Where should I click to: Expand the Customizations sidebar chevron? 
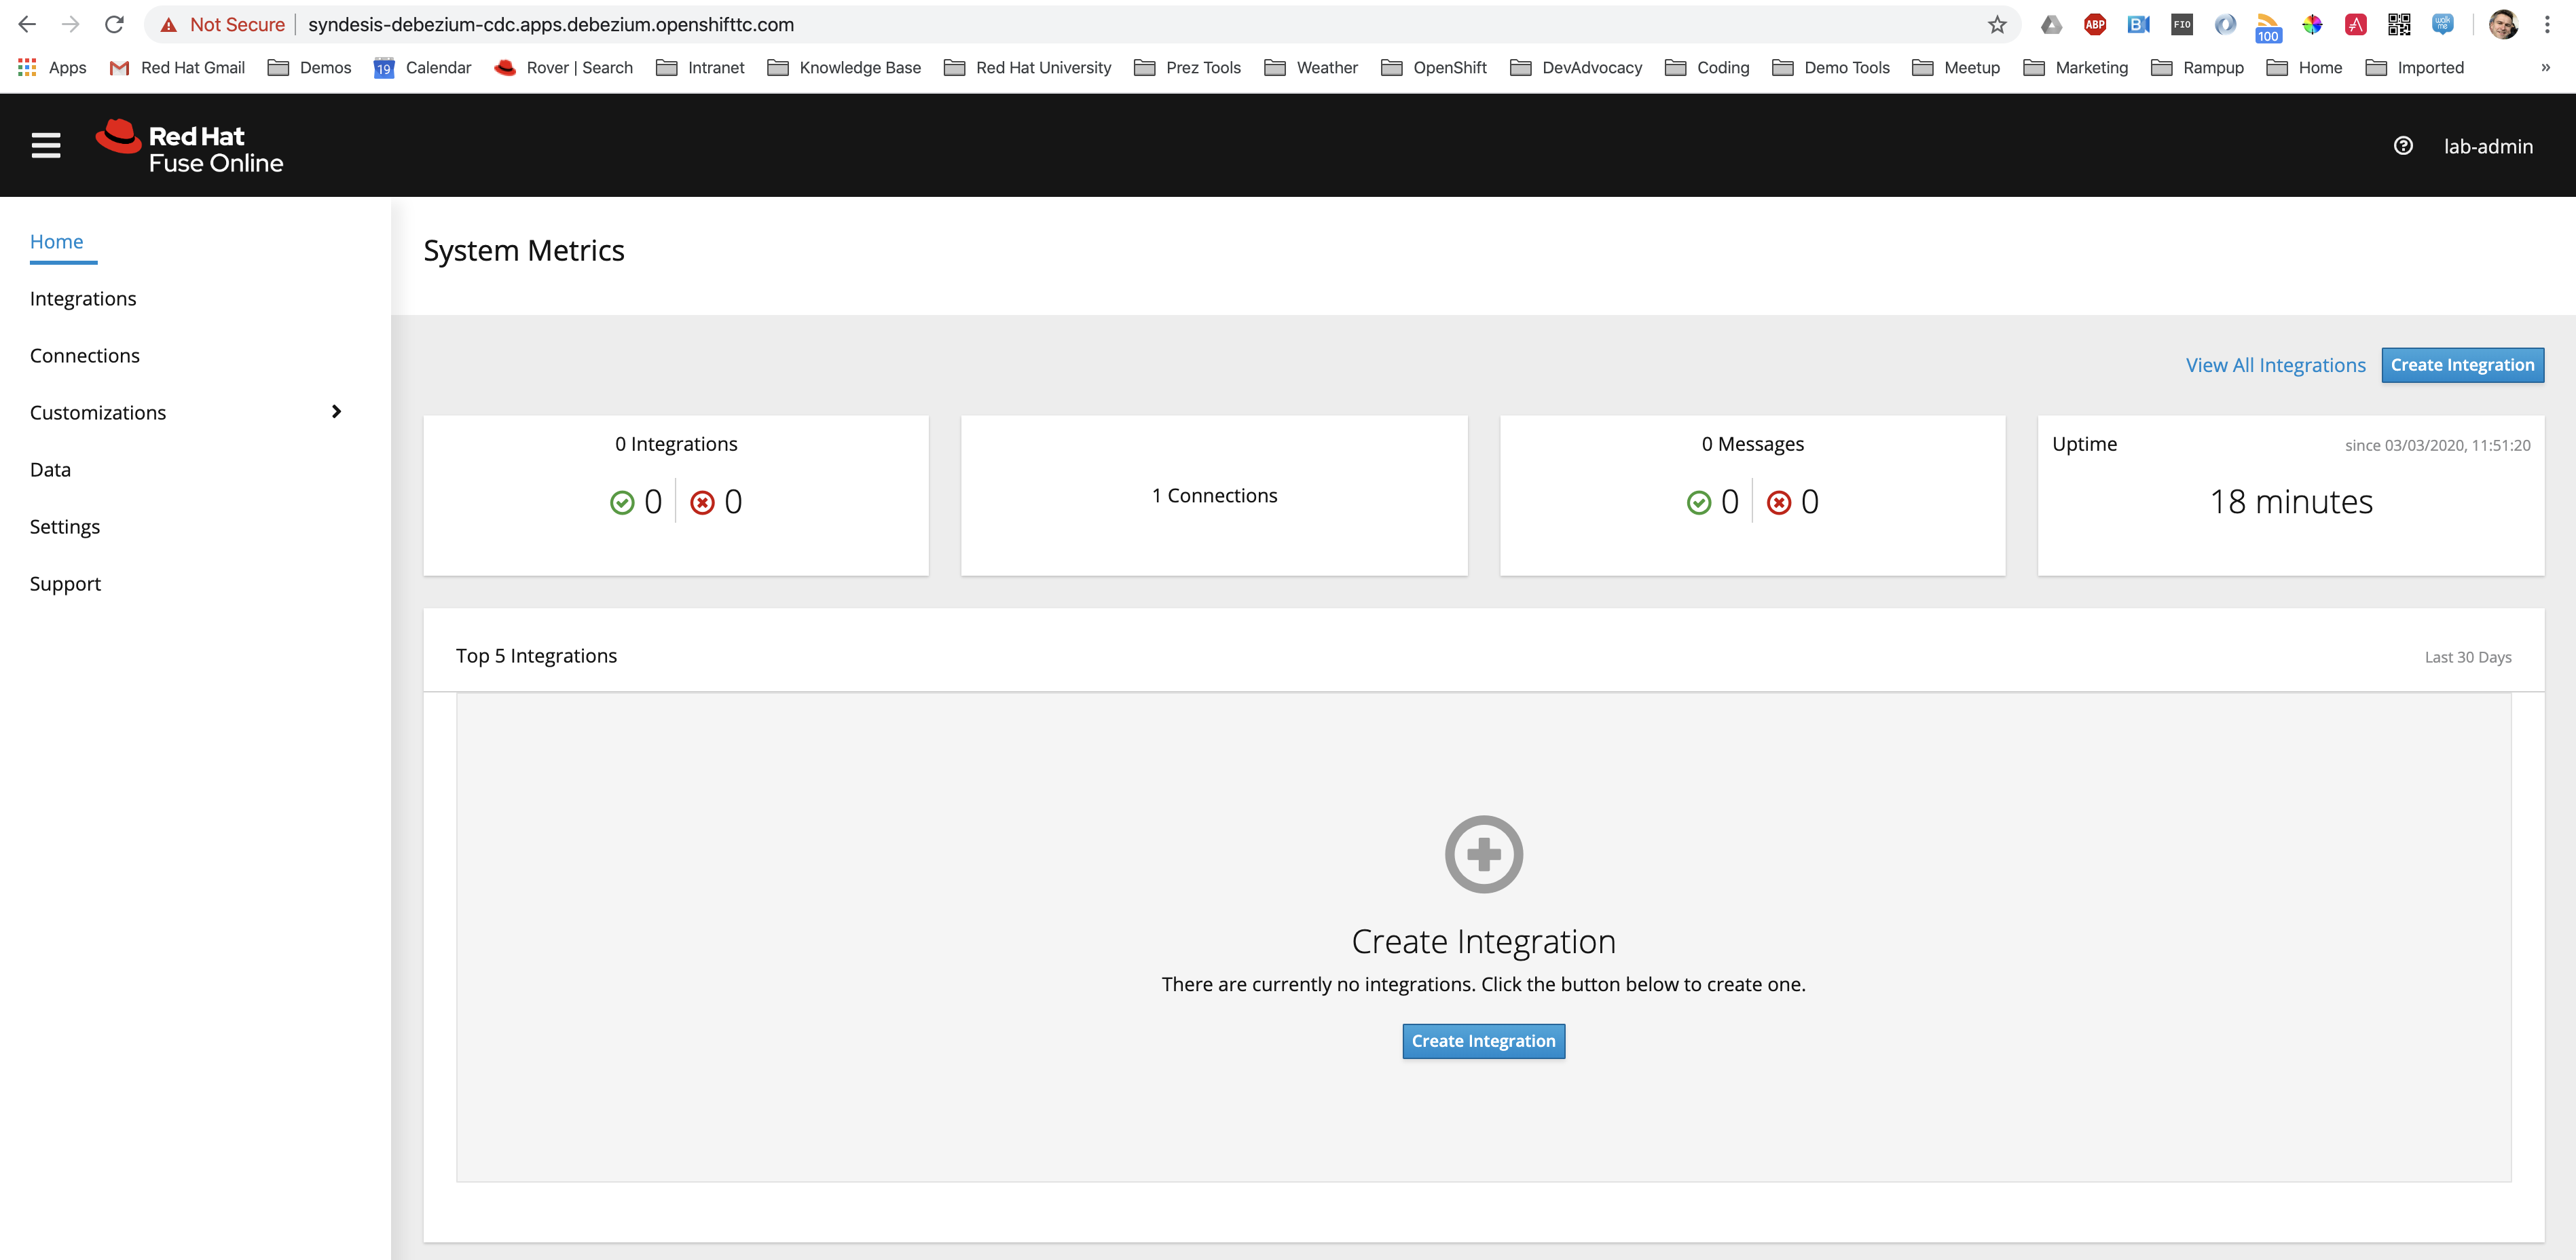pos(336,412)
